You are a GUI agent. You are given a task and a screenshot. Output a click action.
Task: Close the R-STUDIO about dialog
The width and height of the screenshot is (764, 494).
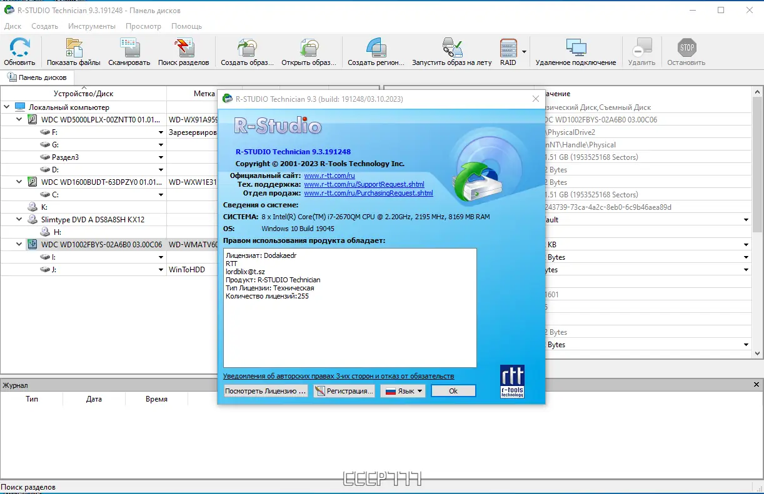[535, 99]
